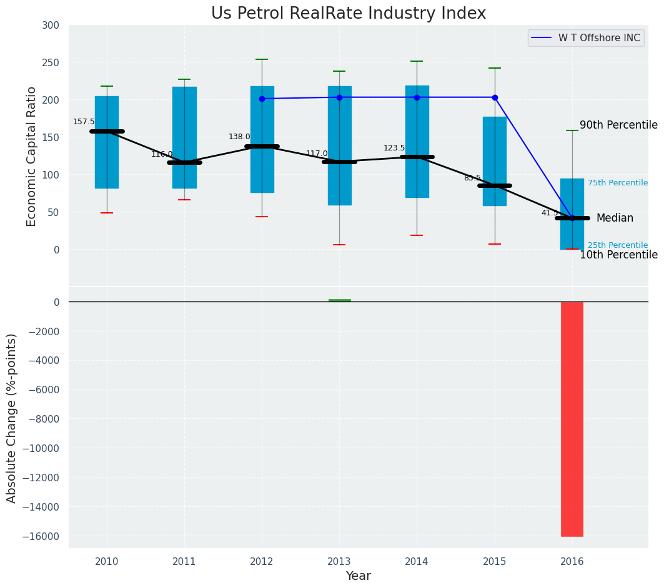Click the small green 2013 absolute change bar

pos(339,300)
